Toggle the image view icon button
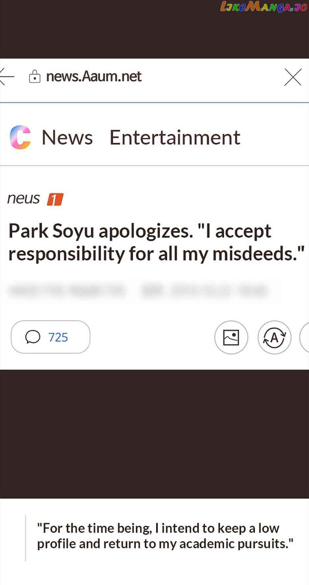 [231, 337]
